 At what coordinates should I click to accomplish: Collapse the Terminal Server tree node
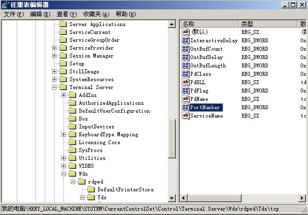click(54, 87)
